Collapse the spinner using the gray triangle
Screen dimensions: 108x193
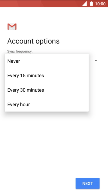coord(96,61)
